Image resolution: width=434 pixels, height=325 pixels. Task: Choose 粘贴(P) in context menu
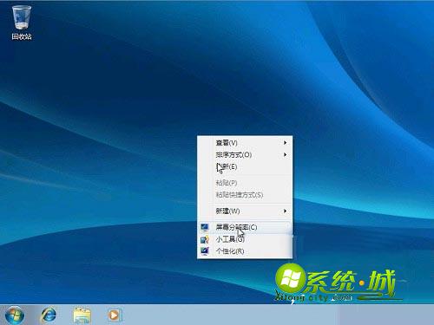click(245, 183)
